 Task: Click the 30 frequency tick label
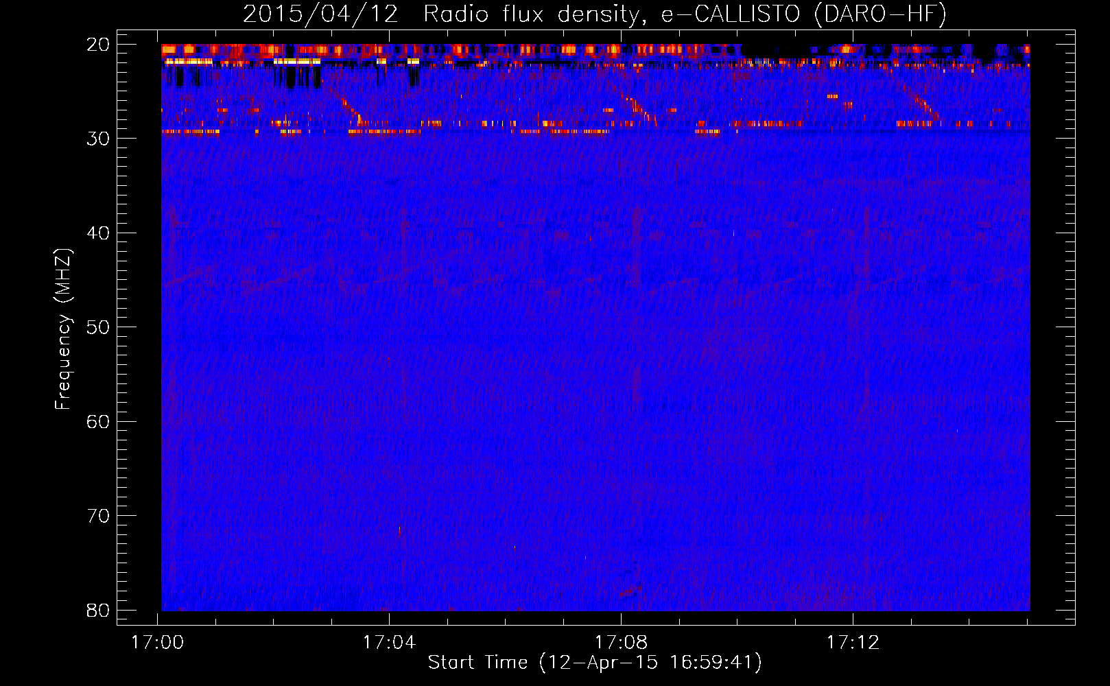tap(98, 139)
